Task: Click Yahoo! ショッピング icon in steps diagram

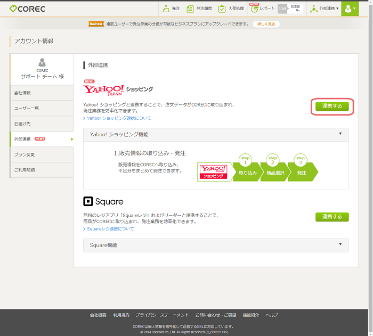Action: (x=214, y=172)
